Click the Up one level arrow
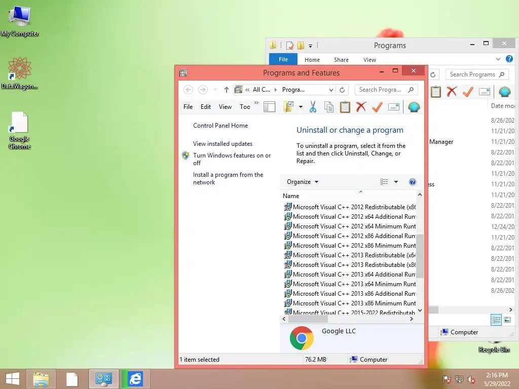The width and height of the screenshot is (519, 389). coord(227,90)
